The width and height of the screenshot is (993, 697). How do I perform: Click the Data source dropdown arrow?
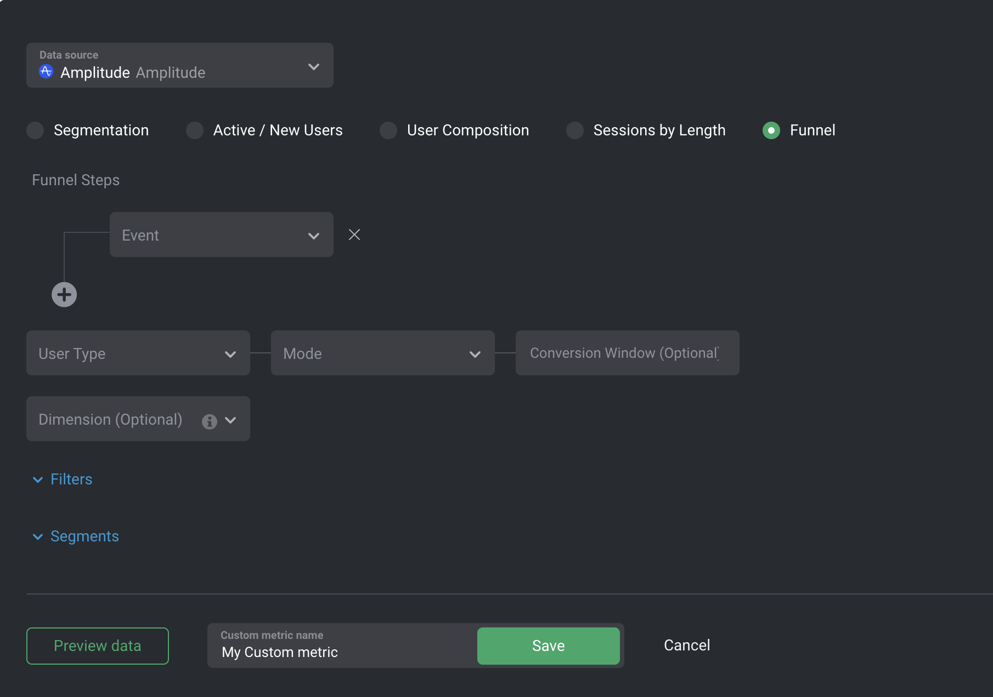pos(314,66)
